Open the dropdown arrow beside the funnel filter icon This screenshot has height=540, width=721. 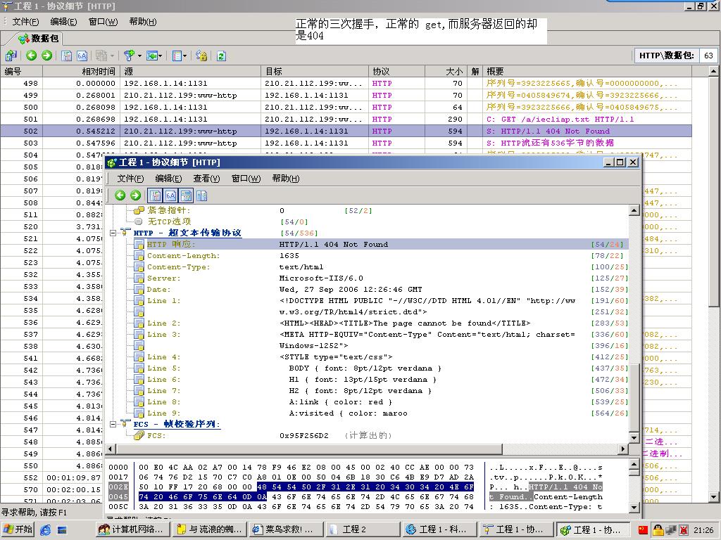(x=139, y=56)
